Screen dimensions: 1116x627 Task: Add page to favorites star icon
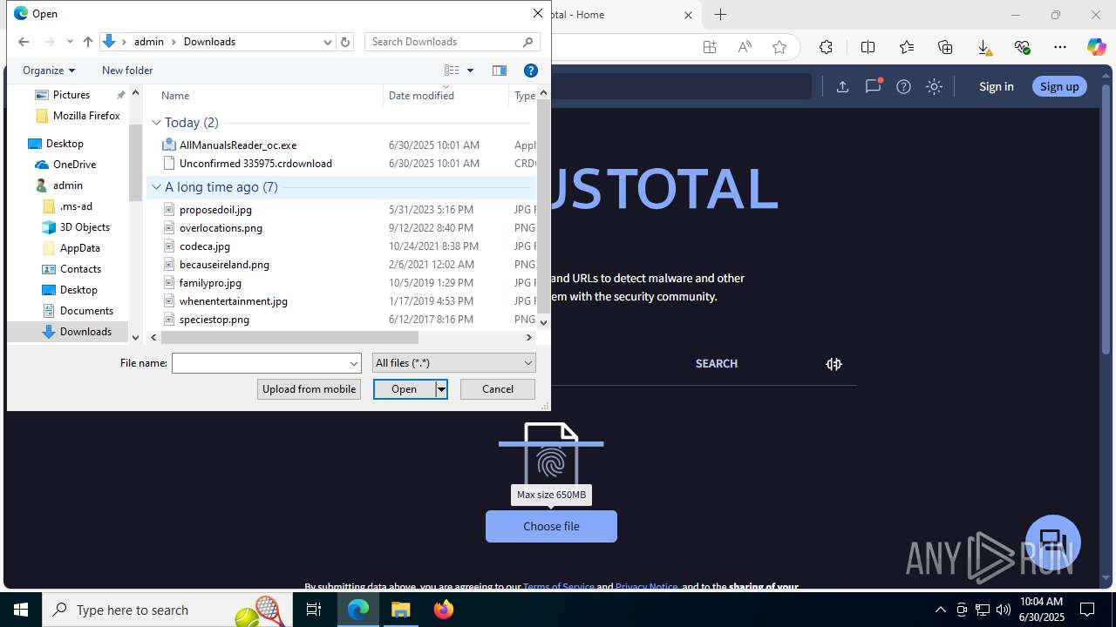779,47
